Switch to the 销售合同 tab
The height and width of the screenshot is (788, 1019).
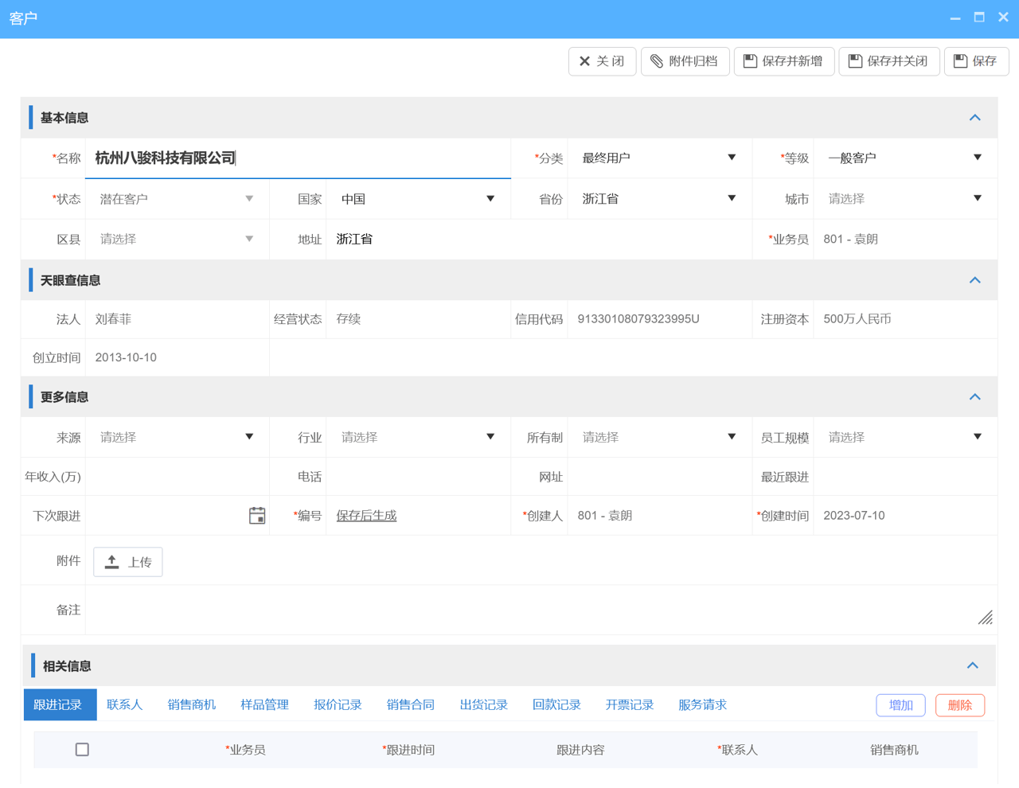pyautogui.click(x=410, y=704)
